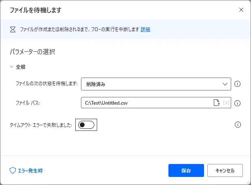Collapse the 全般 section chevron
251x185 pixels.
(x=11, y=67)
